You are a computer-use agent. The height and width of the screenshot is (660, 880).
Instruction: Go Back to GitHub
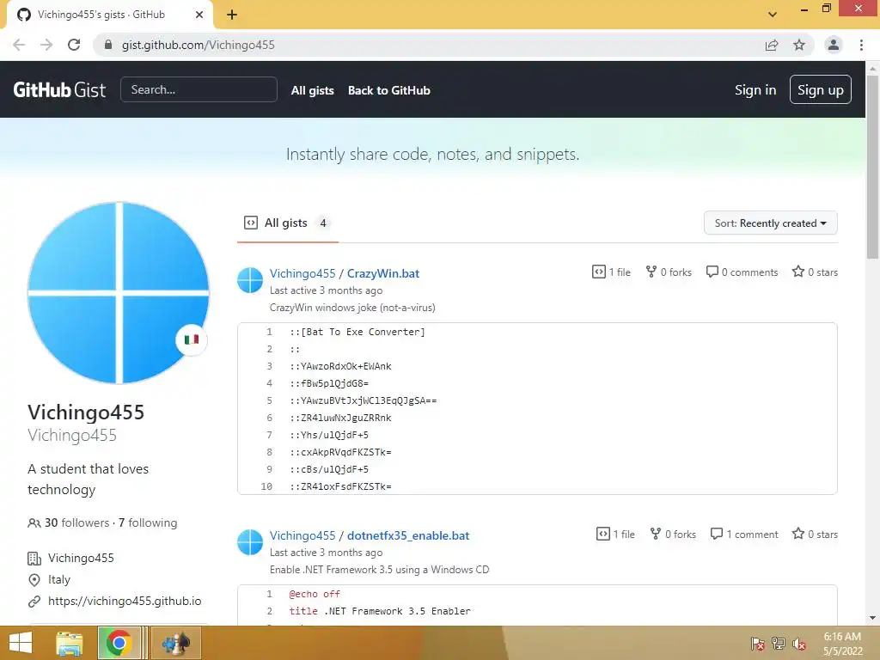(389, 90)
